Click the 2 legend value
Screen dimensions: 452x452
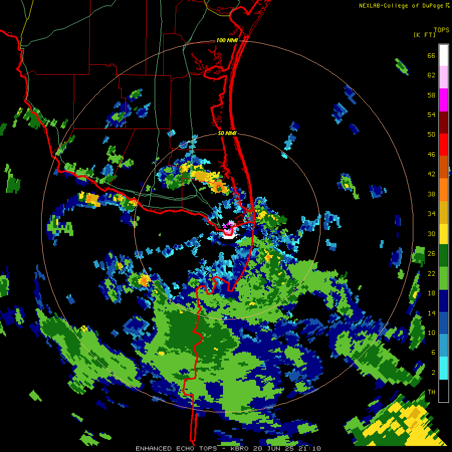[433, 373]
